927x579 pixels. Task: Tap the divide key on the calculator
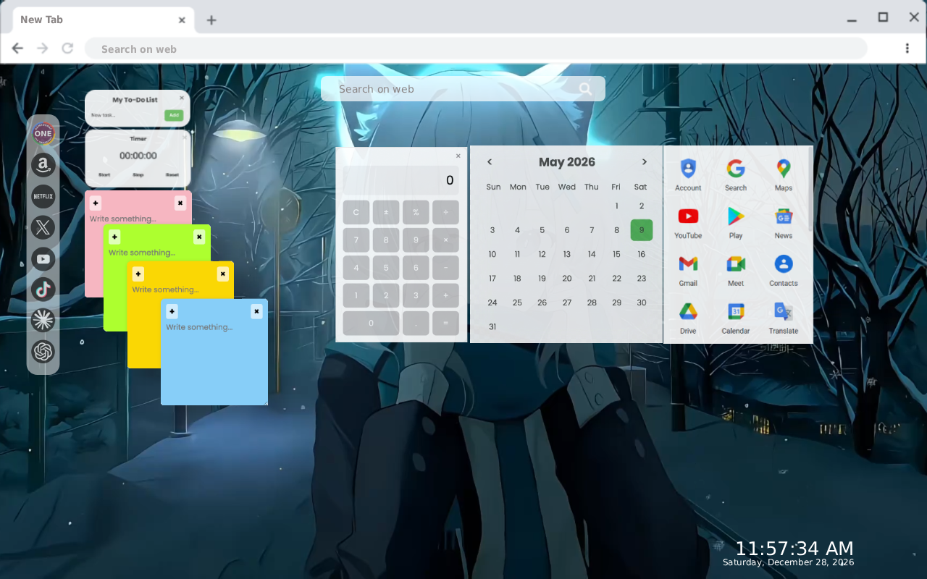(445, 213)
